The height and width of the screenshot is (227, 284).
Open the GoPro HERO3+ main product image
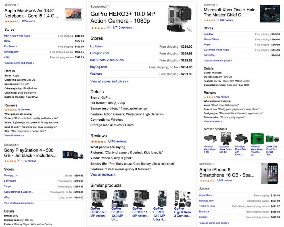coord(179,19)
